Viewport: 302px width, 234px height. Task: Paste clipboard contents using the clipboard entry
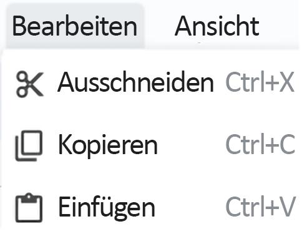tap(152, 207)
